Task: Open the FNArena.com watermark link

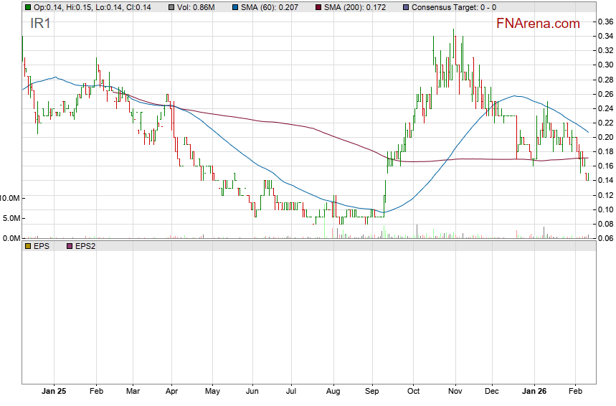Action: [x=538, y=24]
